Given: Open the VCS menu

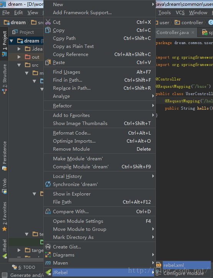Looking at the screenshot, I should tap(180, 13).
